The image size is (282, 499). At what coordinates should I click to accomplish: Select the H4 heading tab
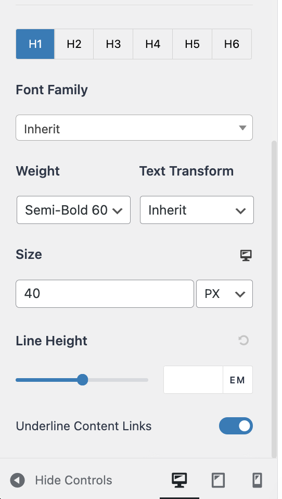click(152, 44)
